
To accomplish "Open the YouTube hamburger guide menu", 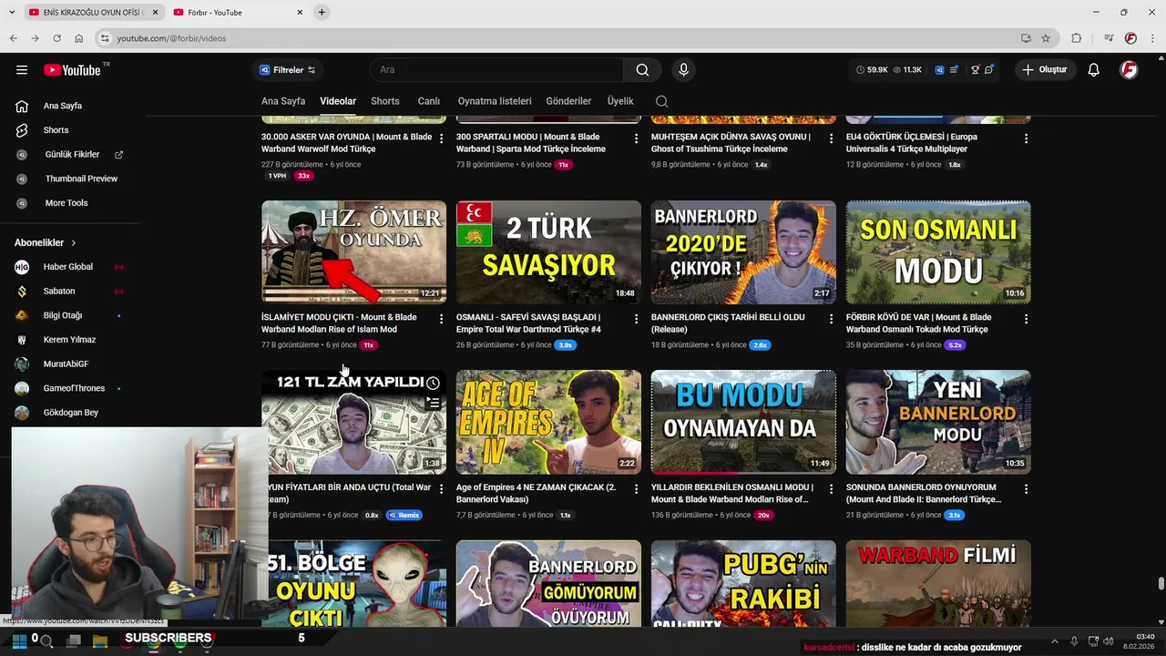I will [x=22, y=70].
